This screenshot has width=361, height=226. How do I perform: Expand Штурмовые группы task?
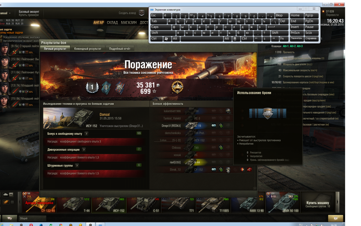[77, 165]
